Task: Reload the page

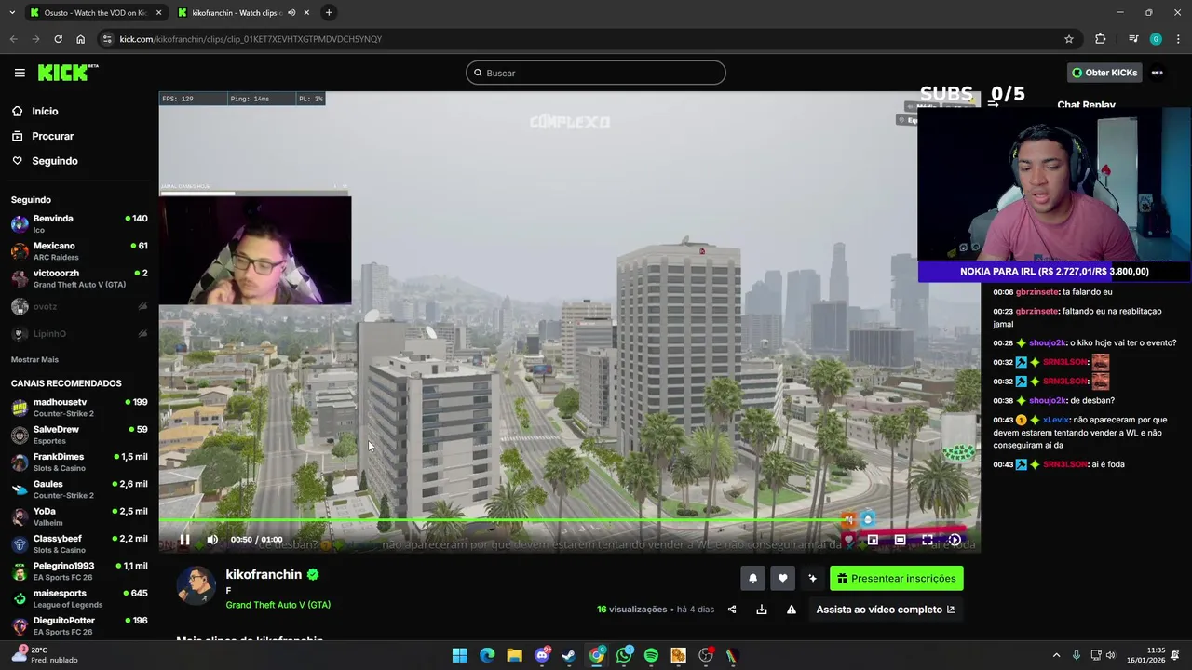Action: pos(58,39)
